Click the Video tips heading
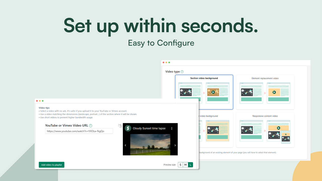The width and height of the screenshot is (322, 181). (44, 108)
